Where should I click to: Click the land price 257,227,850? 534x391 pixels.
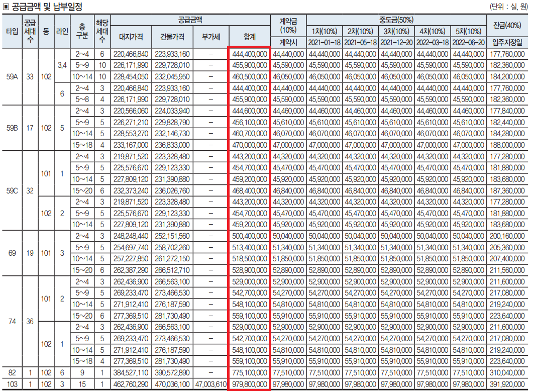(x=131, y=258)
